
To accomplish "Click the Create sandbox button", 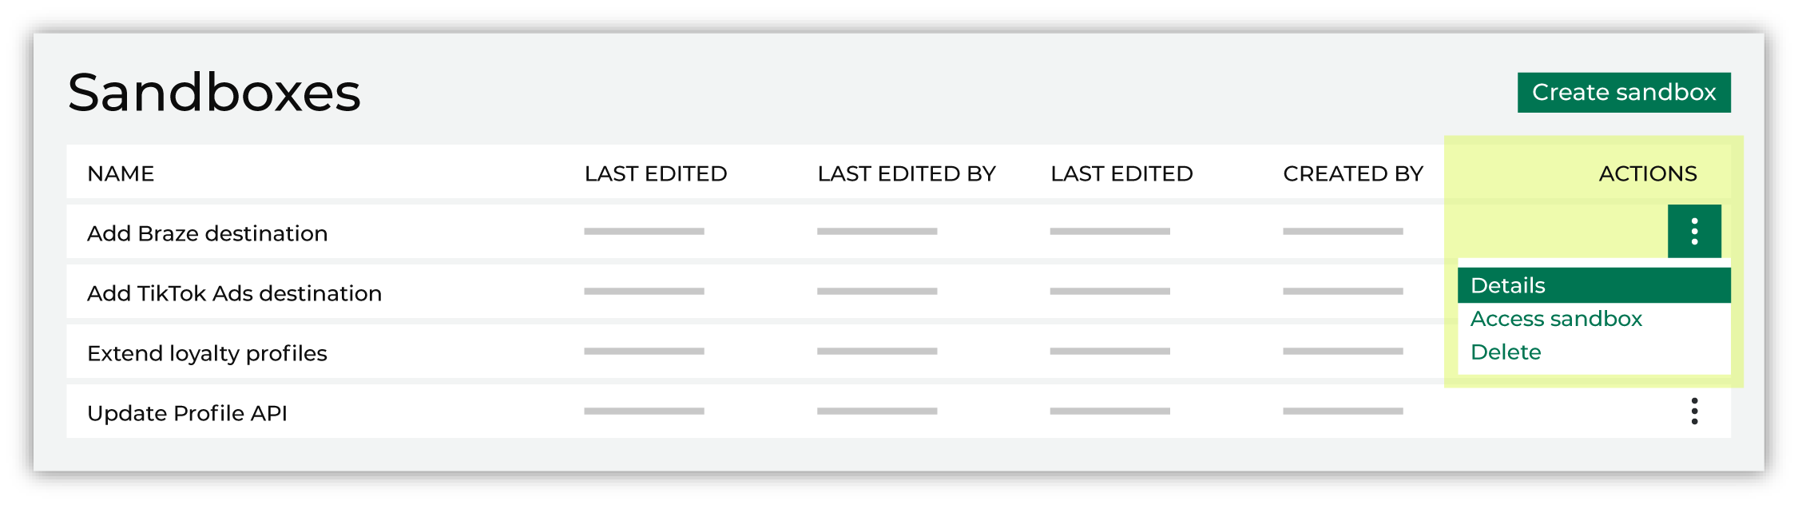I will (x=1623, y=93).
